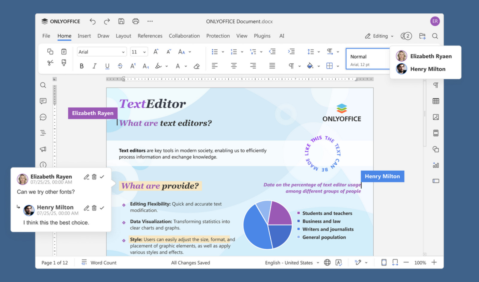
Task: Click the Redo arrow in title bar
Action: point(107,21)
